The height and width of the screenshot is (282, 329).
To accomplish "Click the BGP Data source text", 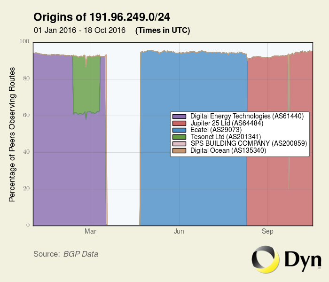I will point(81,254).
